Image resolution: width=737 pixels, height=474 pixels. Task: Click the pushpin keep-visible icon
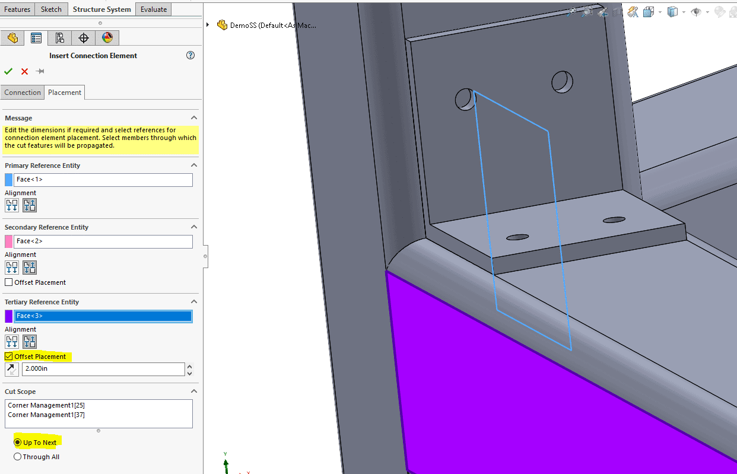40,71
